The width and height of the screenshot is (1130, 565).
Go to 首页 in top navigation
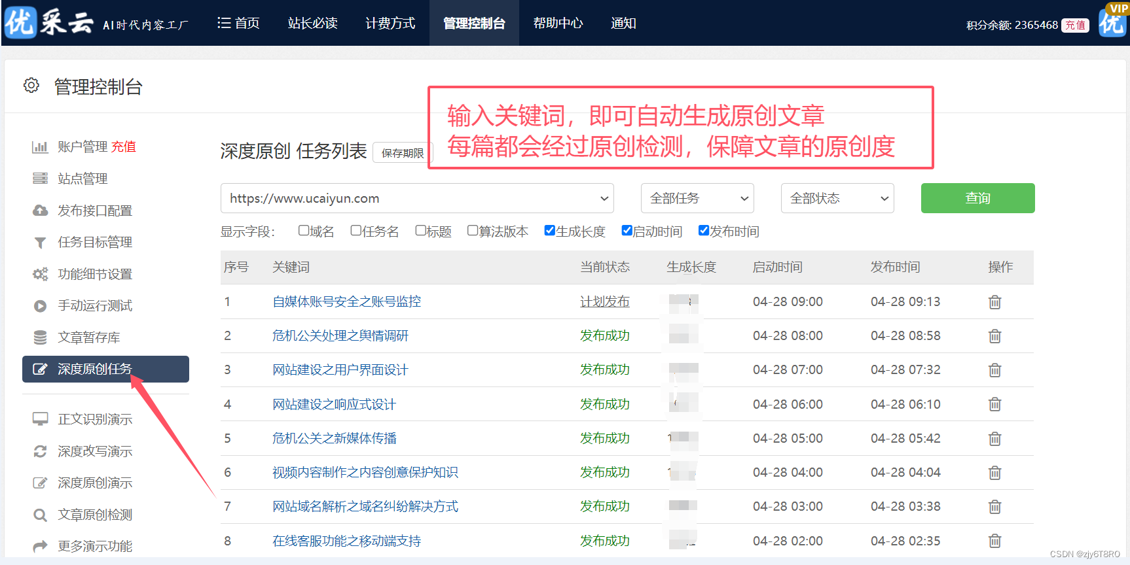(238, 23)
